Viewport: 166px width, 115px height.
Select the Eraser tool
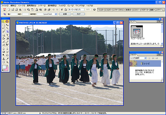point(4,45)
